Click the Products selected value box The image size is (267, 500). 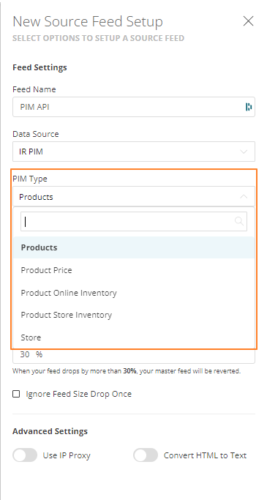134,196
